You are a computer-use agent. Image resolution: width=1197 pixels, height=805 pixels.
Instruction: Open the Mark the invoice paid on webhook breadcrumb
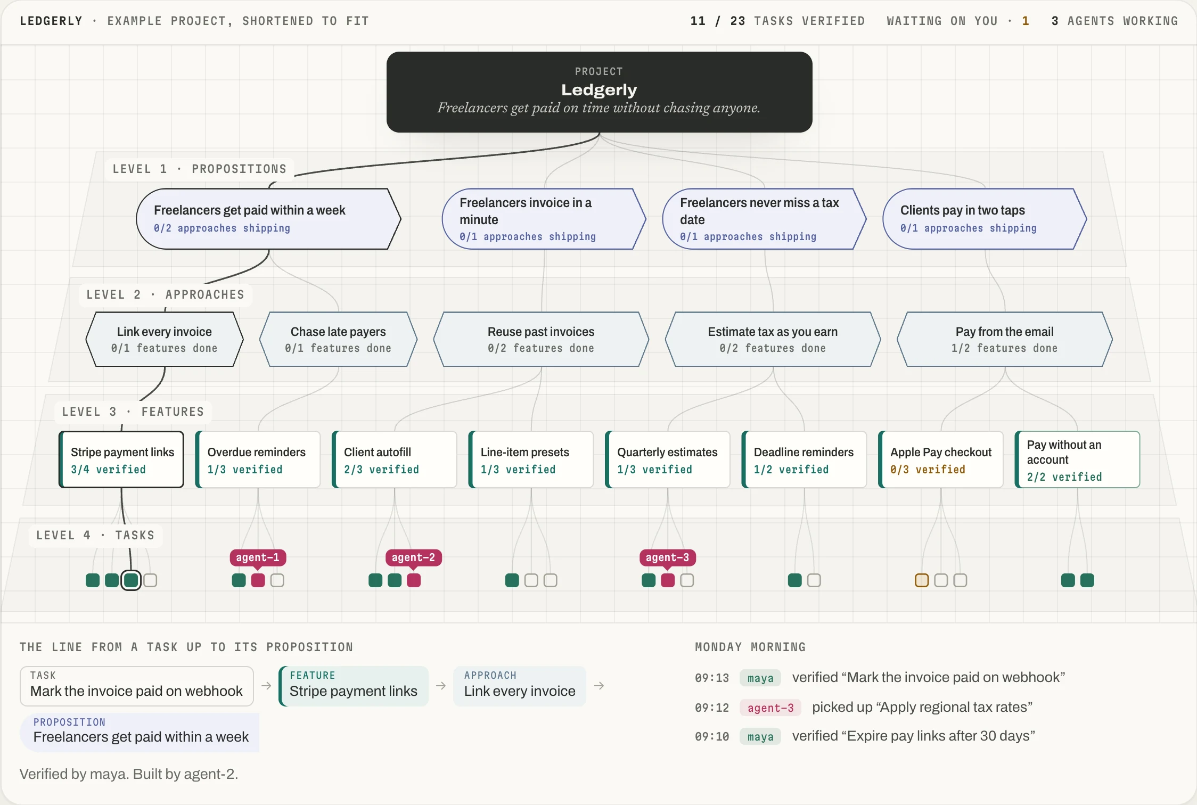coord(137,686)
